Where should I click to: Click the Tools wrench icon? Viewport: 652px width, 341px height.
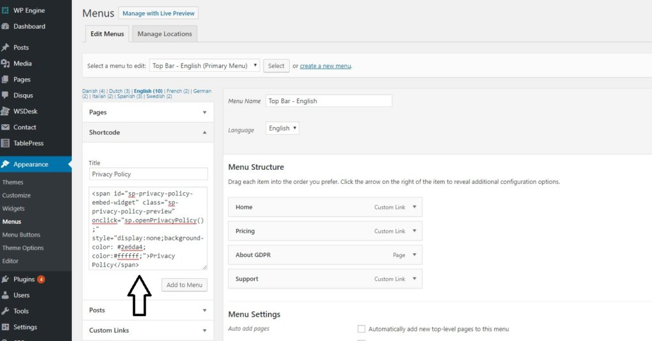click(x=5, y=311)
